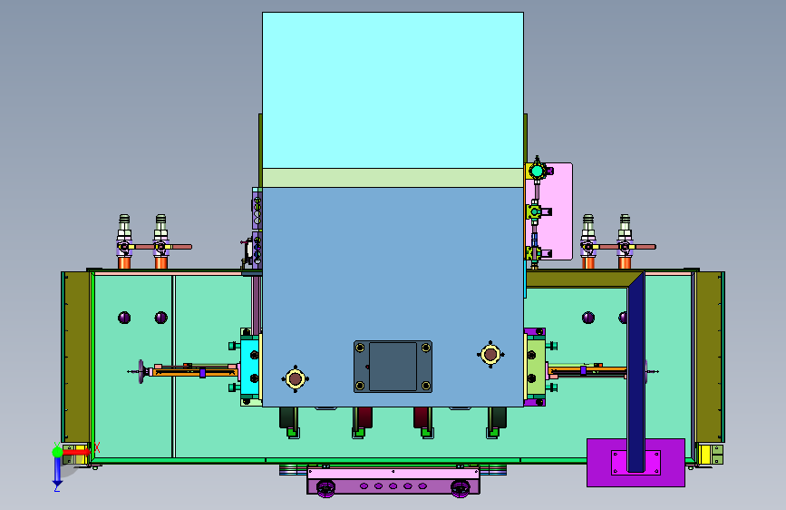Screen dimensions: 786x510
Task: Select the large blue front panel
Action: point(393,296)
